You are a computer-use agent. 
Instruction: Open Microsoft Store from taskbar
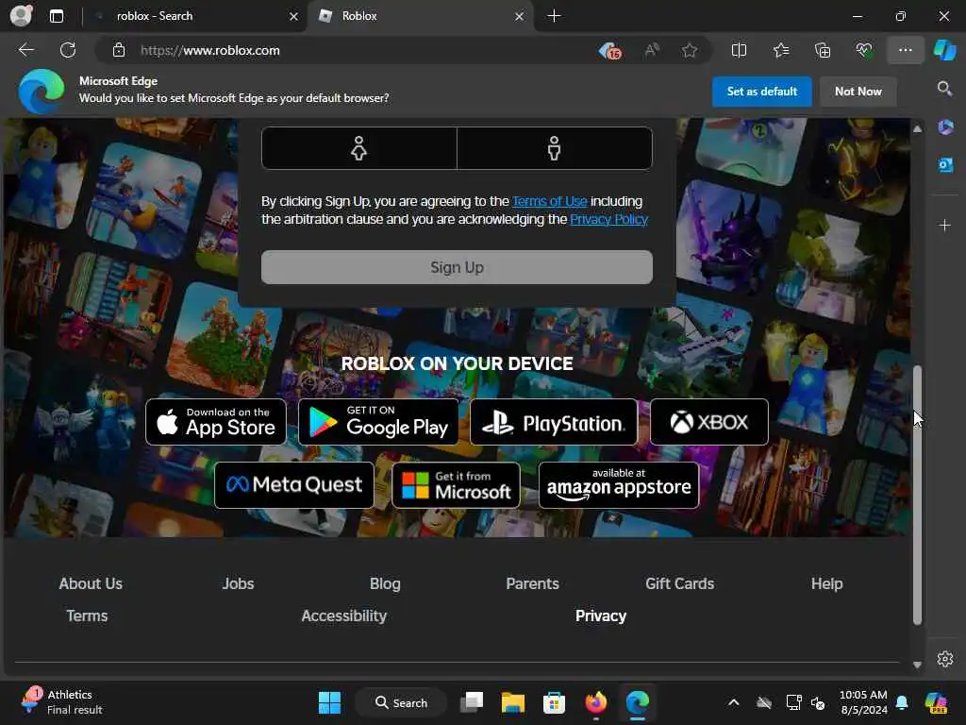(x=554, y=702)
